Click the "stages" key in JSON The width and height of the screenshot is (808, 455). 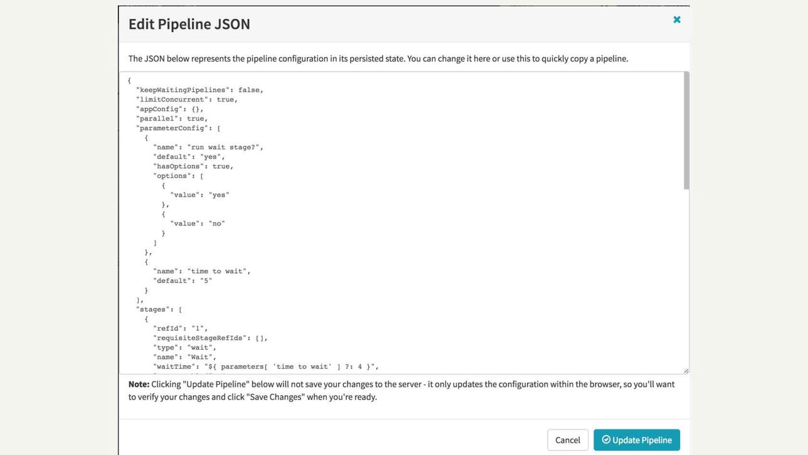(x=152, y=309)
